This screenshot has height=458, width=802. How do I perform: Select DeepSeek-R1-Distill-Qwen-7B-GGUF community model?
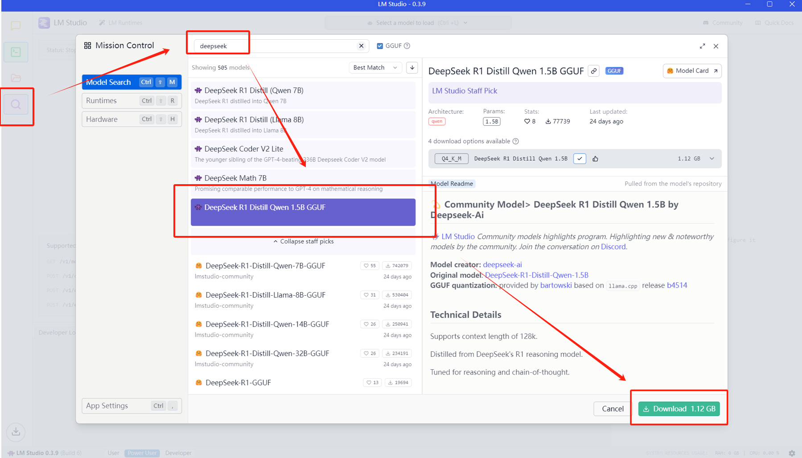tap(303, 271)
